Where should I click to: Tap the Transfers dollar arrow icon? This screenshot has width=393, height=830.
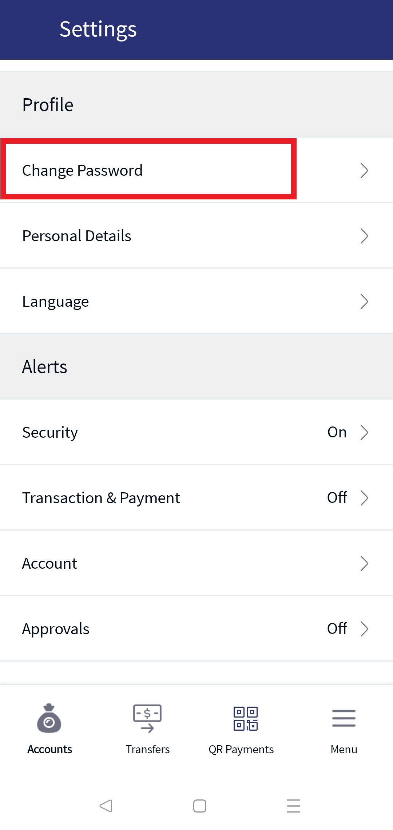[147, 718]
